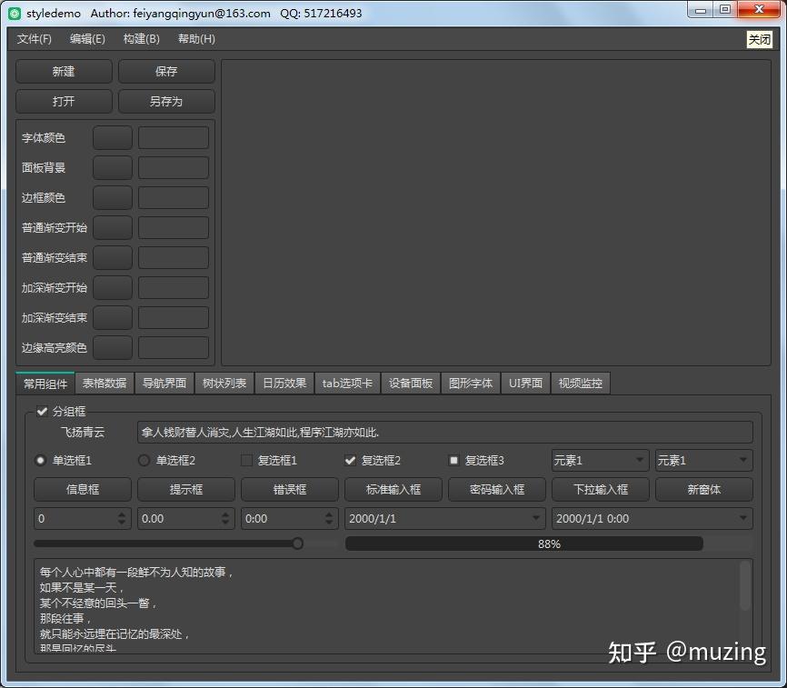Click the 飞扬青云 text input field
The image size is (787, 688).
coord(444,432)
